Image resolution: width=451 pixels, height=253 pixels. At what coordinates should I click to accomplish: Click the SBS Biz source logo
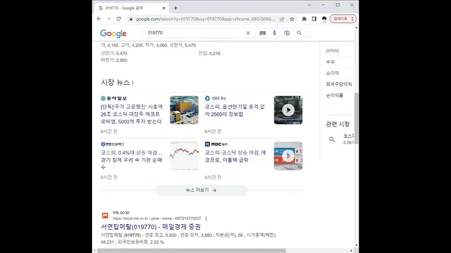pyautogui.click(x=215, y=98)
